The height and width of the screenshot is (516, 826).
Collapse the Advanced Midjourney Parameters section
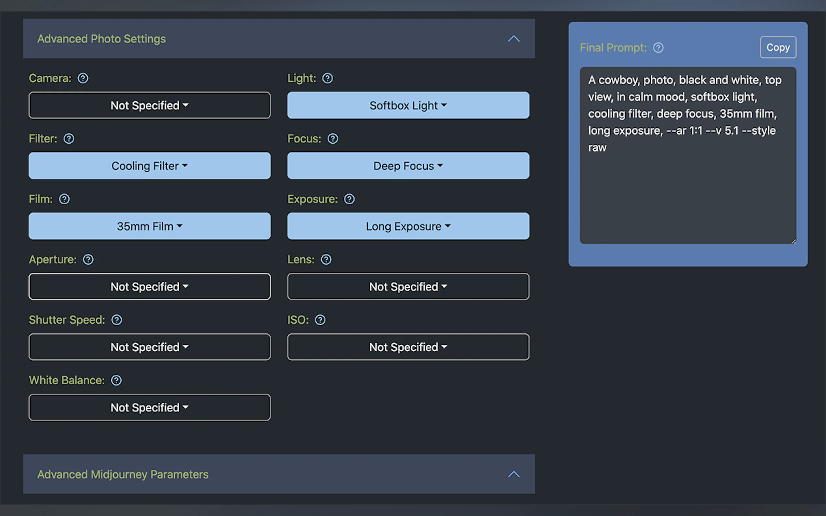(513, 474)
